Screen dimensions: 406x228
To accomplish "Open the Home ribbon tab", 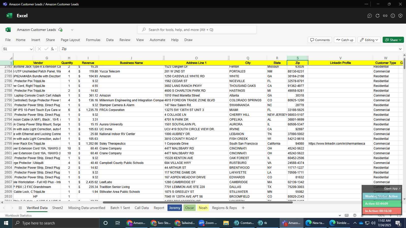I will [x=21, y=40].
